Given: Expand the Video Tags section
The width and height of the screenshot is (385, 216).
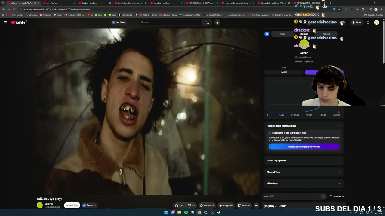Looking at the screenshot, I should coord(304,184).
